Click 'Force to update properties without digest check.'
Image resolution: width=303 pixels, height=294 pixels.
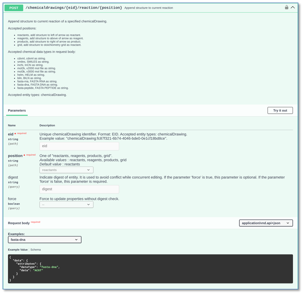coord(79,199)
